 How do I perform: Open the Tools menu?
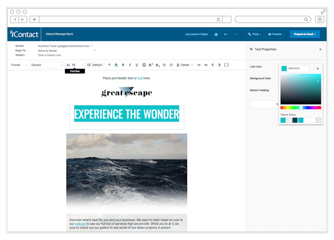pos(254,34)
